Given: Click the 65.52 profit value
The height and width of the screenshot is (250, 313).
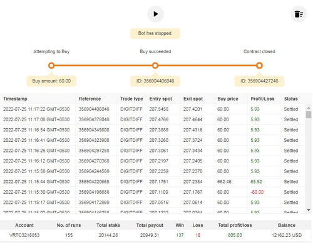Looking at the screenshot, I should click(256, 182).
